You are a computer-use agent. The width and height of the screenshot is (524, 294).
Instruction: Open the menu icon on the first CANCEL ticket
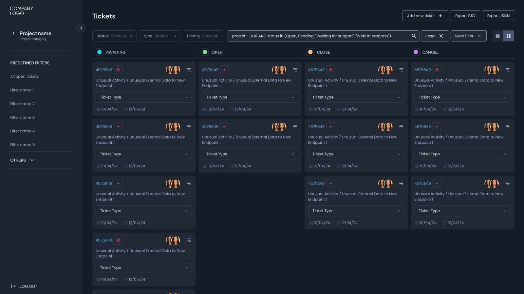tap(507, 70)
